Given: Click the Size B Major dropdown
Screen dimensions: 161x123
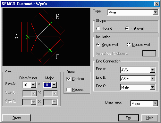Looking at the screenshot, I should pyautogui.click(x=50, y=93).
